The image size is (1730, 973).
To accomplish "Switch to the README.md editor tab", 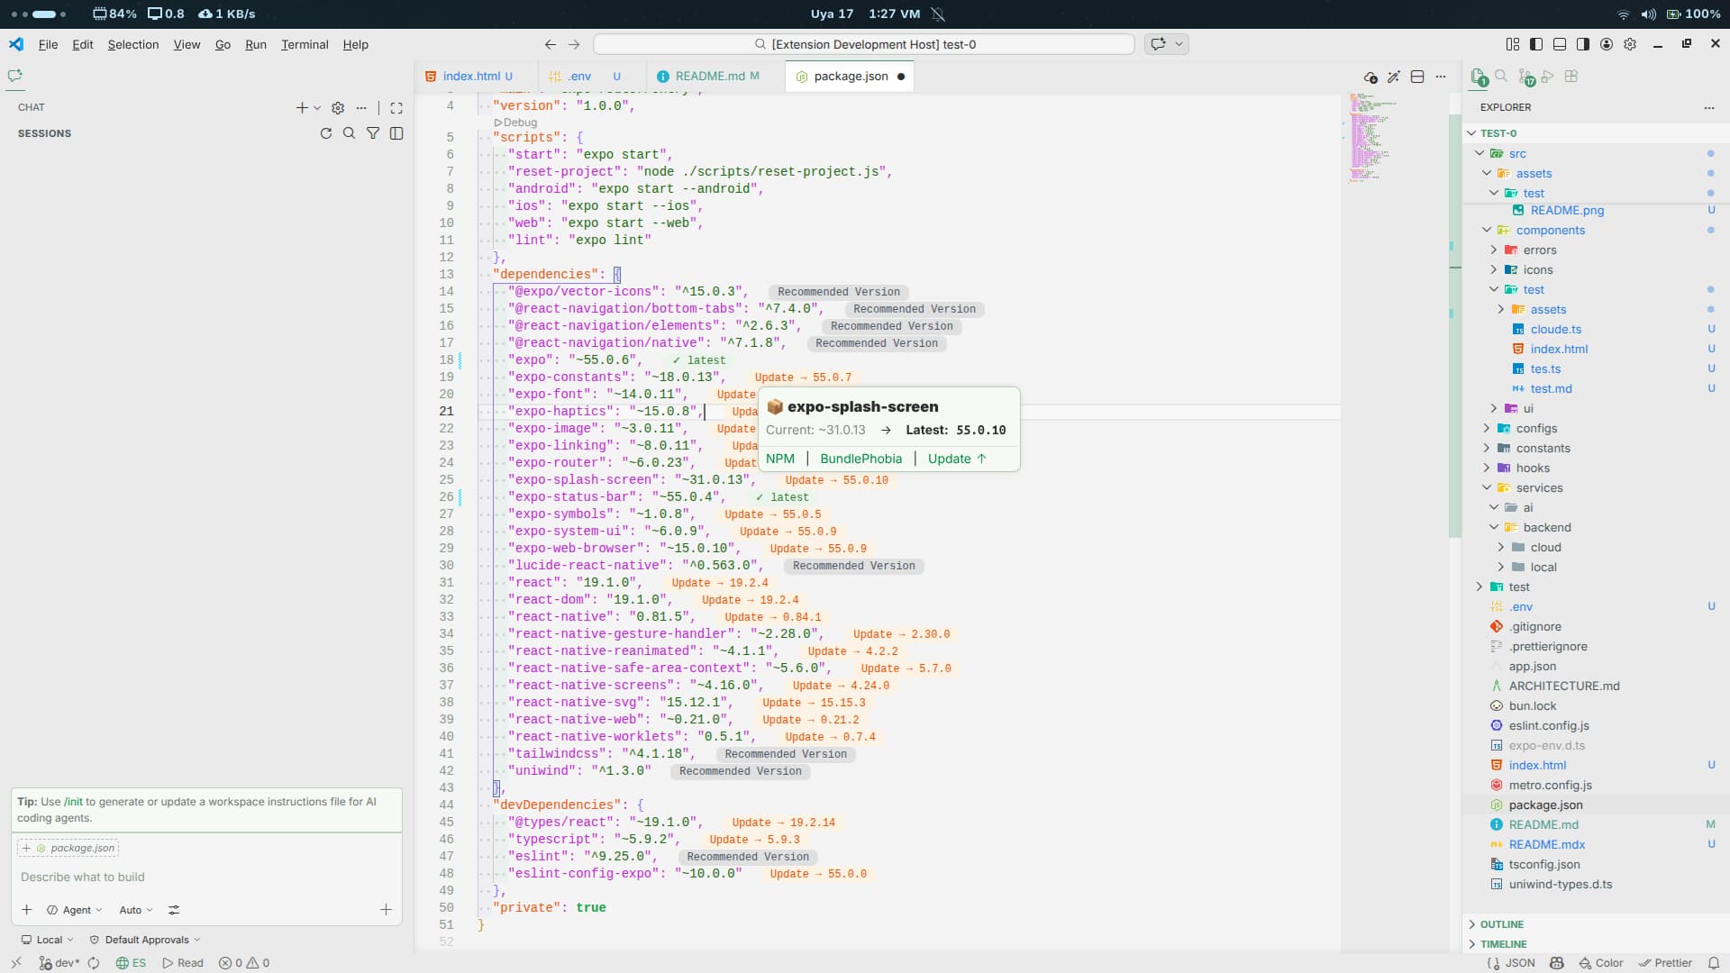I will point(709,77).
